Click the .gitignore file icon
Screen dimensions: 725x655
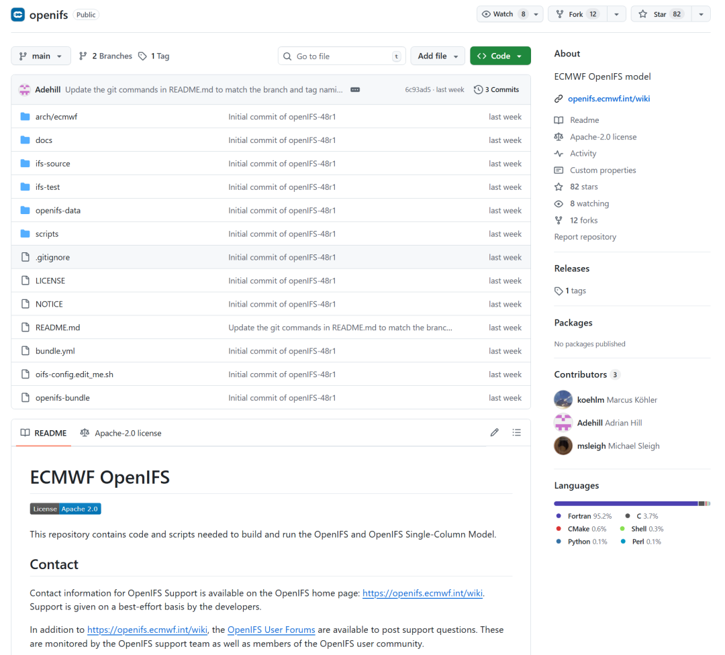coord(26,257)
